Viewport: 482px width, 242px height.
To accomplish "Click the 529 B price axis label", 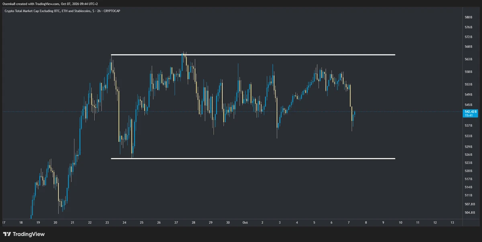I will (468, 147).
